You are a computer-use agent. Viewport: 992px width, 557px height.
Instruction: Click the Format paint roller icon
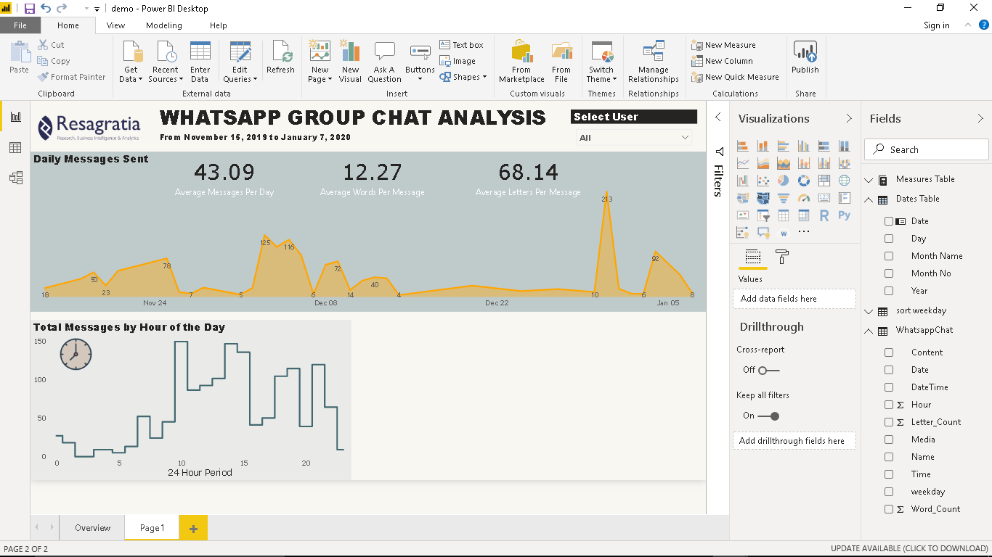point(781,257)
